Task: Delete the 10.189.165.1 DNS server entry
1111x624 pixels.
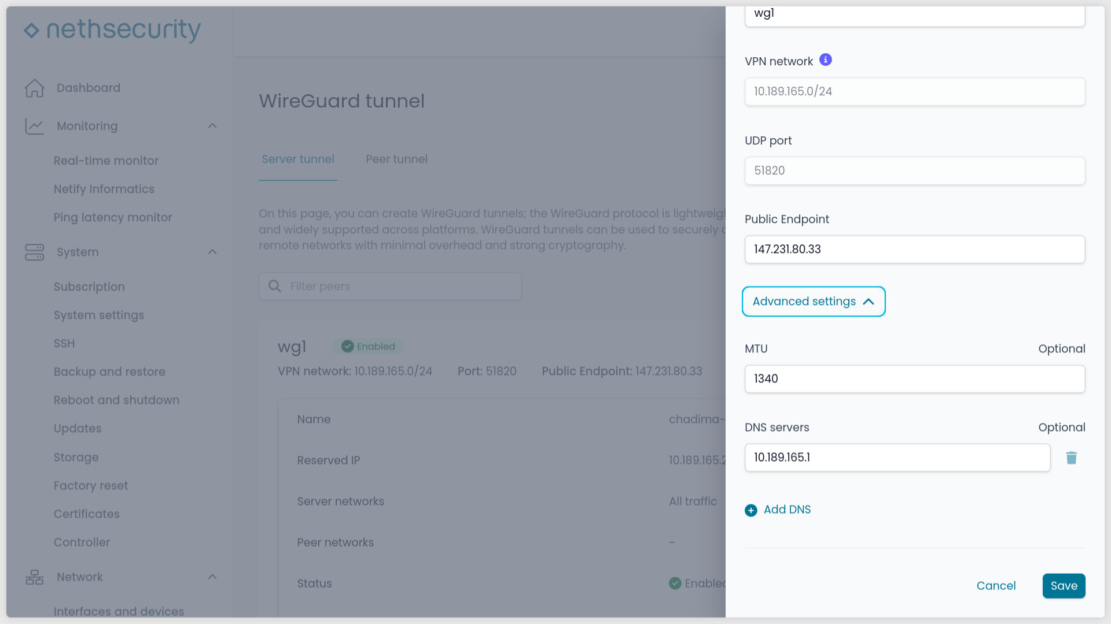Action: (1071, 458)
